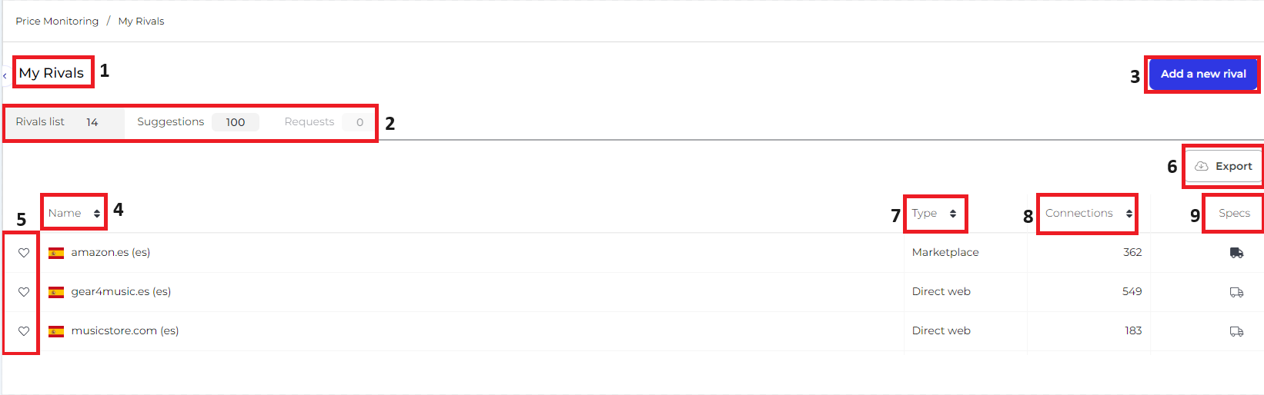Click the back chevron left of My Rivals
The width and height of the screenshot is (1264, 395).
pos(5,75)
